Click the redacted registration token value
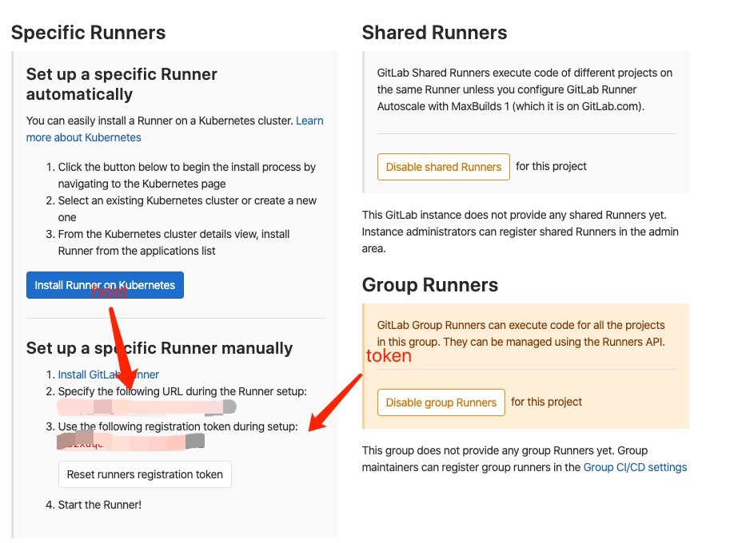 pyautogui.click(x=131, y=442)
